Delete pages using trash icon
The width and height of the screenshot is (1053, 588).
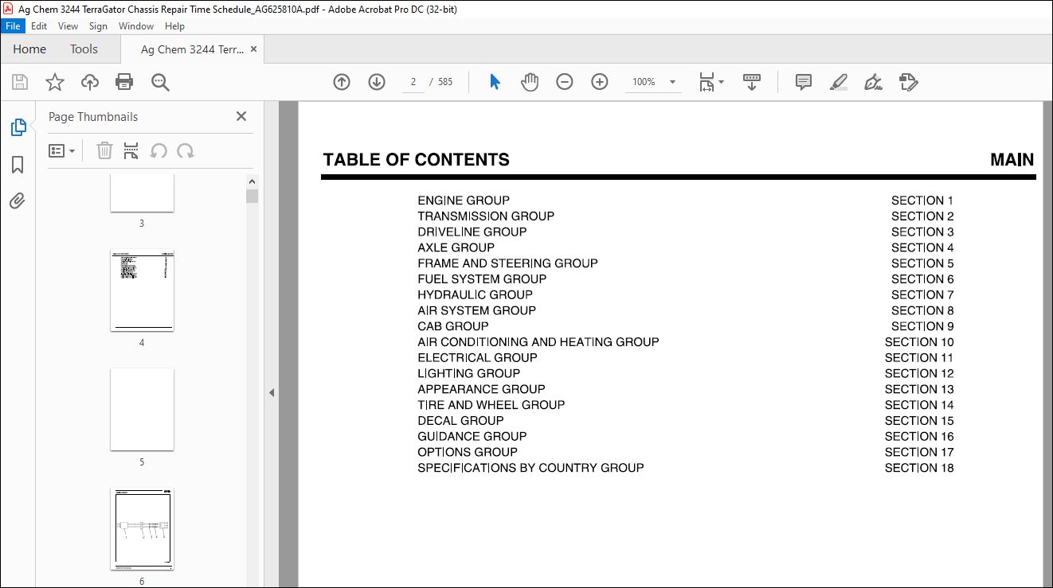point(104,150)
